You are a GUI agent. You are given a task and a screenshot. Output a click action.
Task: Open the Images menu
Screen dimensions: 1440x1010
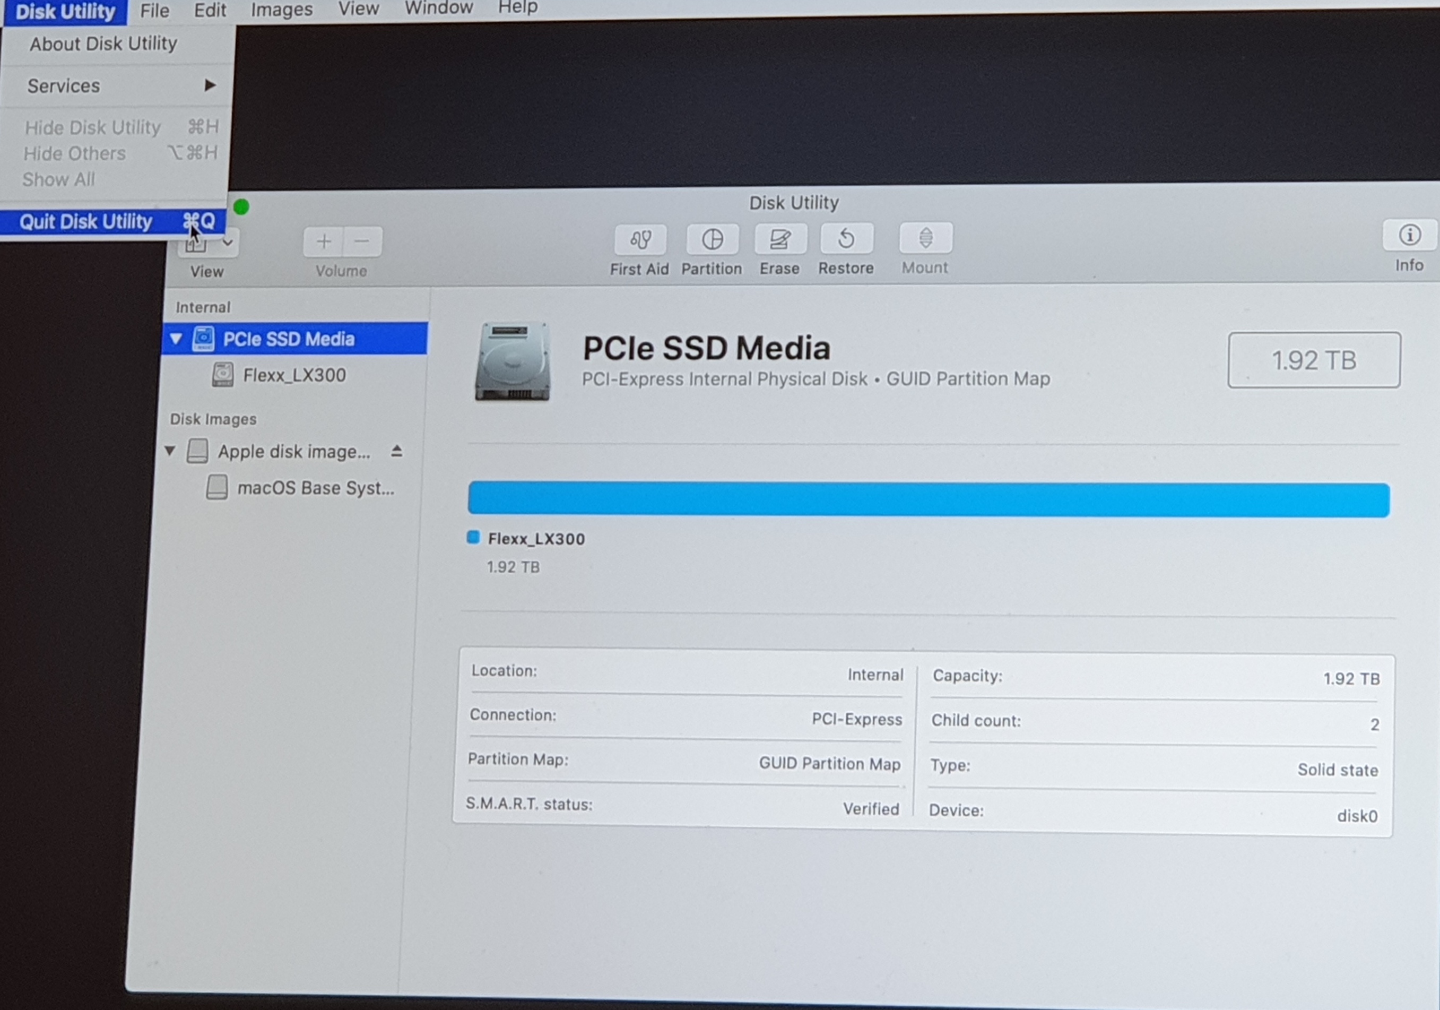point(282,10)
